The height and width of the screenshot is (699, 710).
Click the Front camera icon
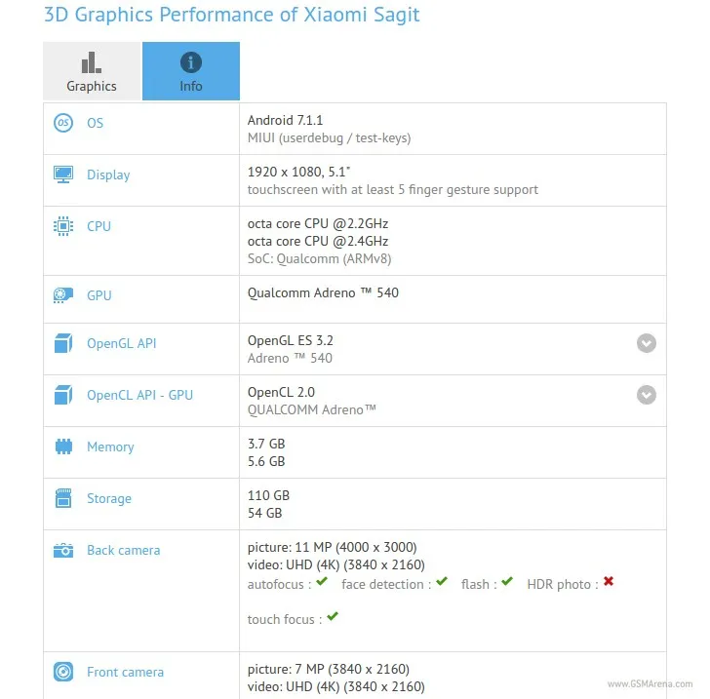pyautogui.click(x=63, y=672)
